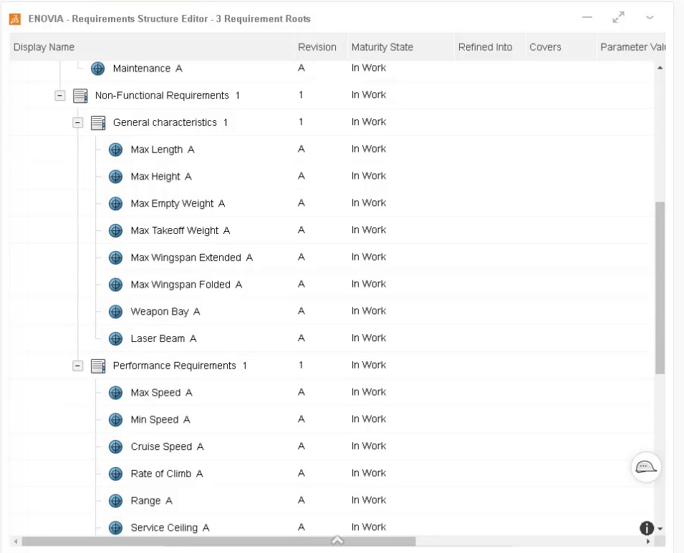Screen dimensions: 684x553
Task: Click the Cruise Speed requirement icon
Action: 115,446
